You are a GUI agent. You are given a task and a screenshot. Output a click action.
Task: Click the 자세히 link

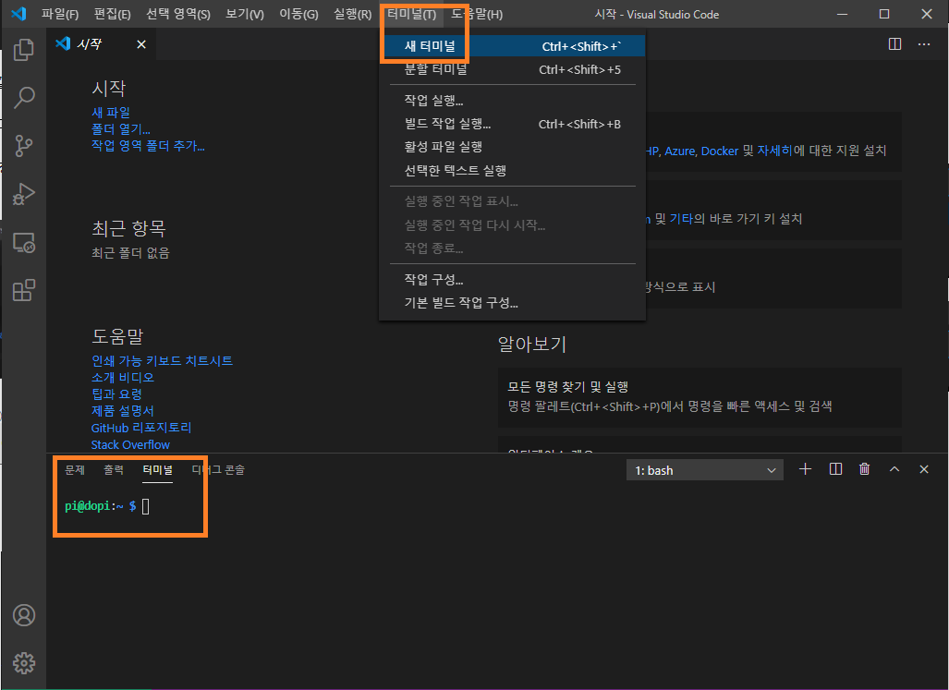pos(774,151)
